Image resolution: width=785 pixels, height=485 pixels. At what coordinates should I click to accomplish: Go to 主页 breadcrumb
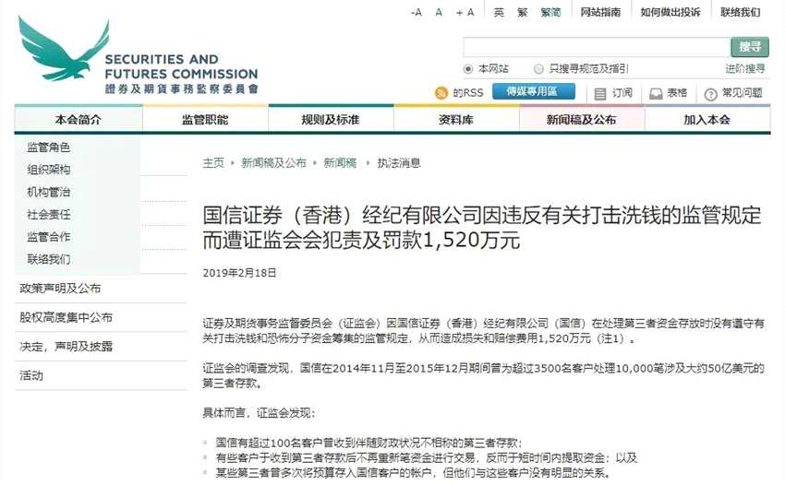coord(213,163)
